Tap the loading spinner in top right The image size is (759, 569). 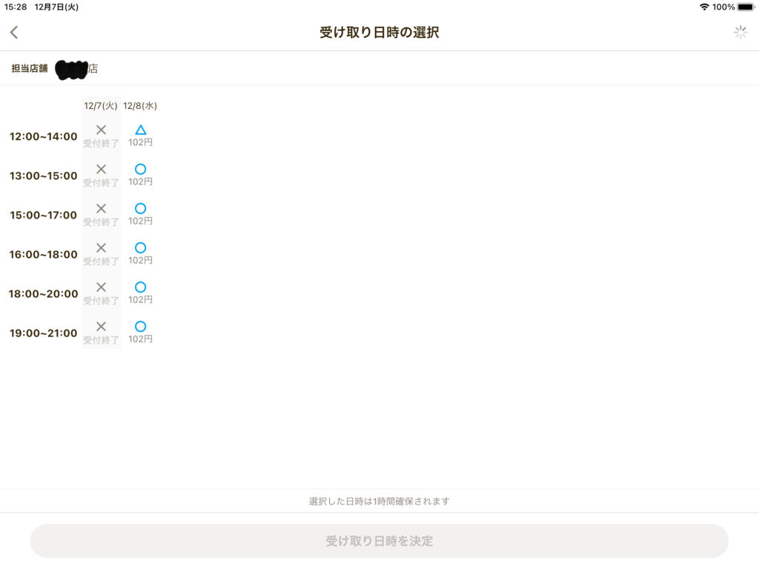tap(740, 32)
